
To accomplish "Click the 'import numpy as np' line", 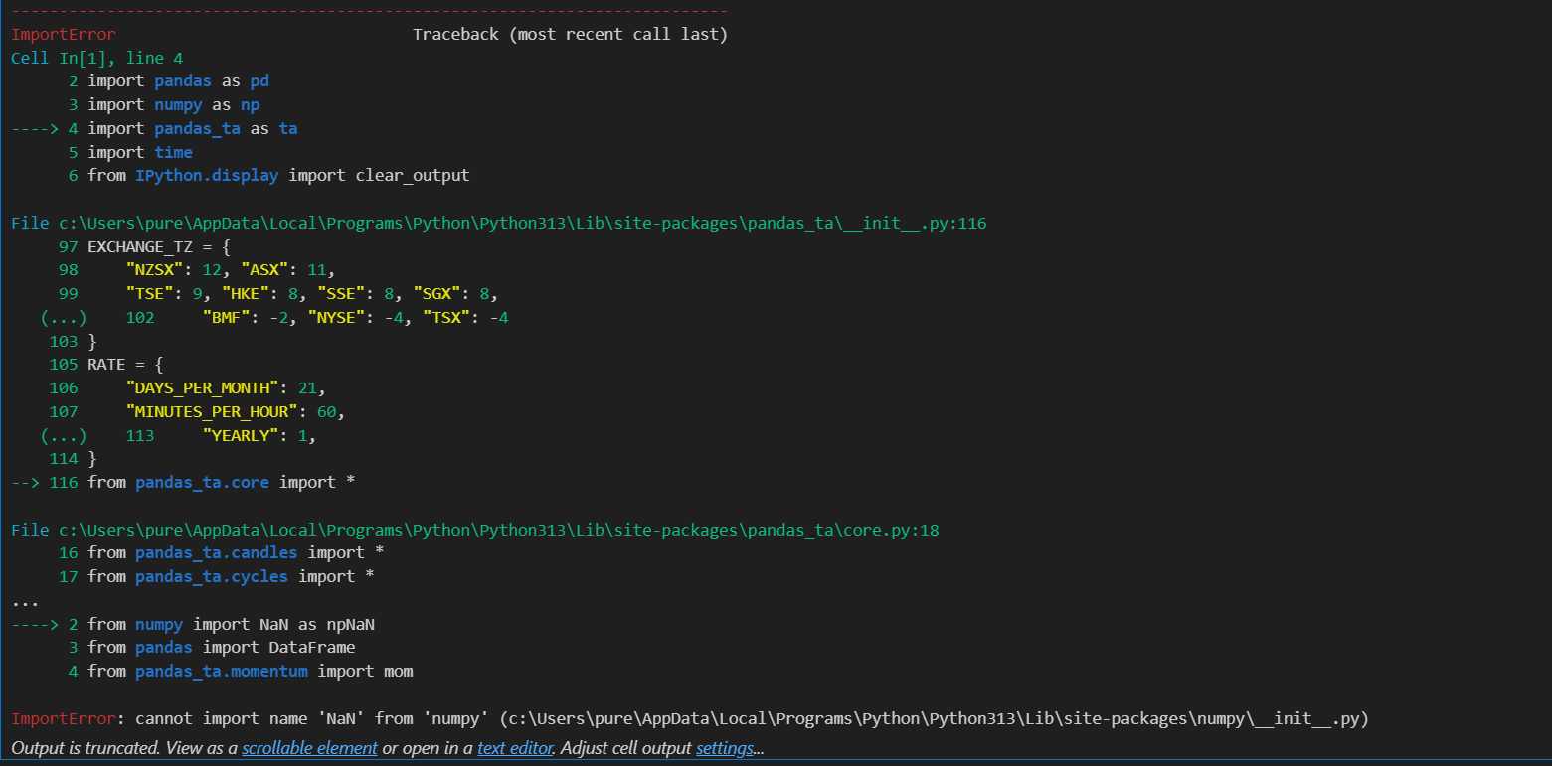I will 174,105.
